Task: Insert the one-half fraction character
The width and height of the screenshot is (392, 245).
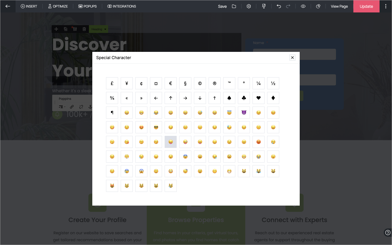Action: click(x=273, y=83)
